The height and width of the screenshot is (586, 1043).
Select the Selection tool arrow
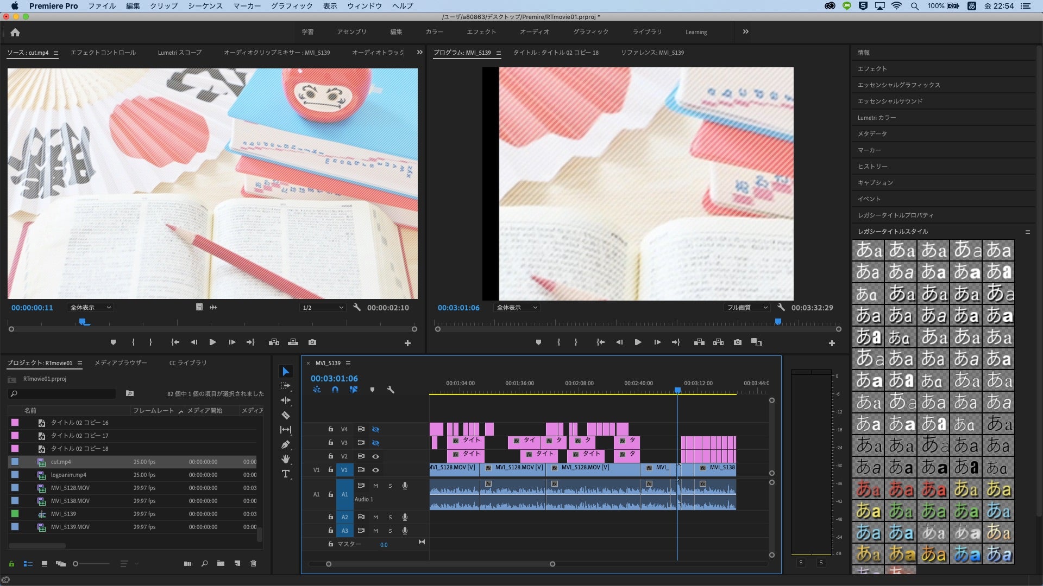(x=286, y=371)
